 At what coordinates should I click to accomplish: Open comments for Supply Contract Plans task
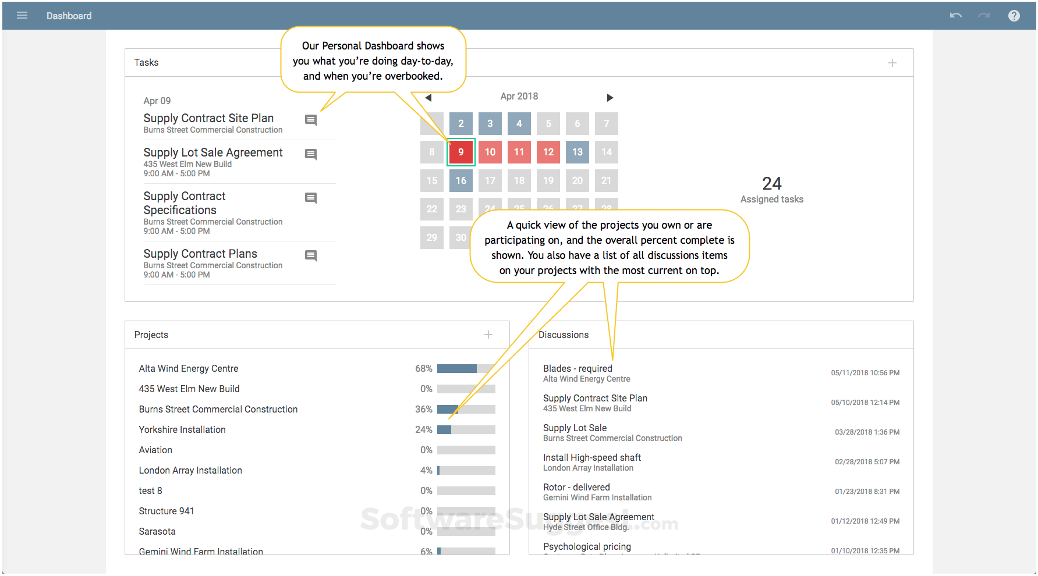[311, 255]
